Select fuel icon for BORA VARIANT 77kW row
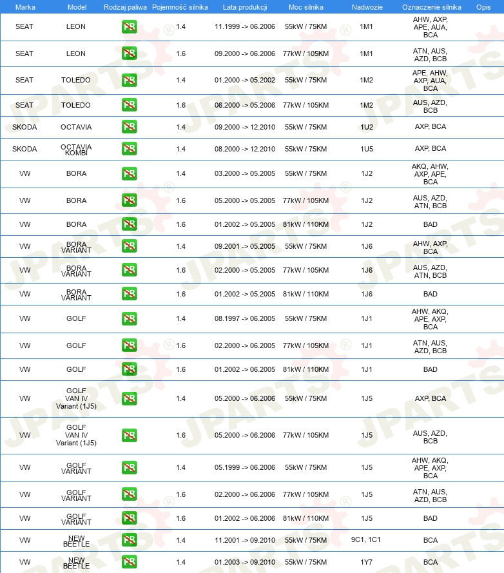Image resolution: width=504 pixels, height=573 pixels. (130, 270)
